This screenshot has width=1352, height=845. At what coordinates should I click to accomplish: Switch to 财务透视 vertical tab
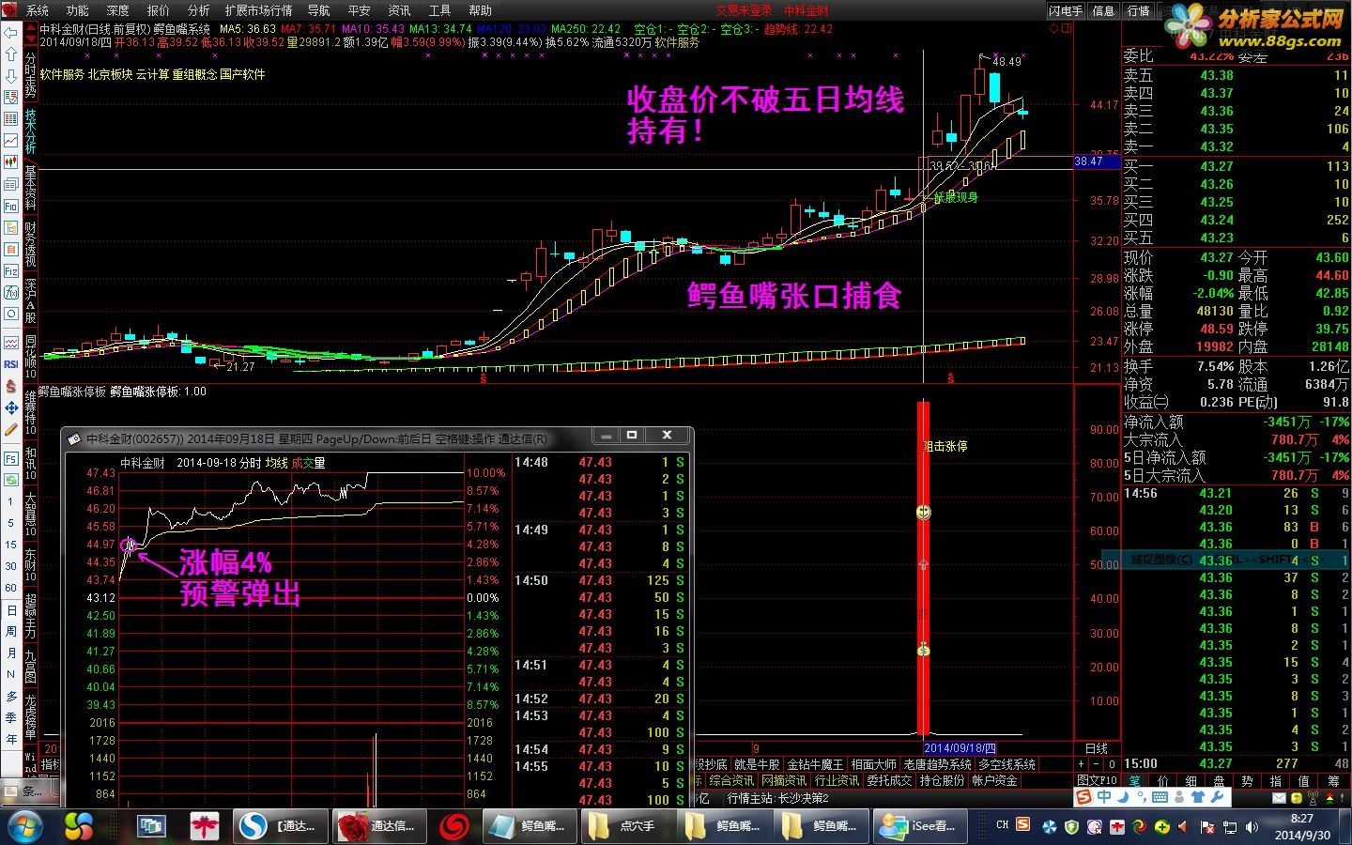(x=30, y=244)
